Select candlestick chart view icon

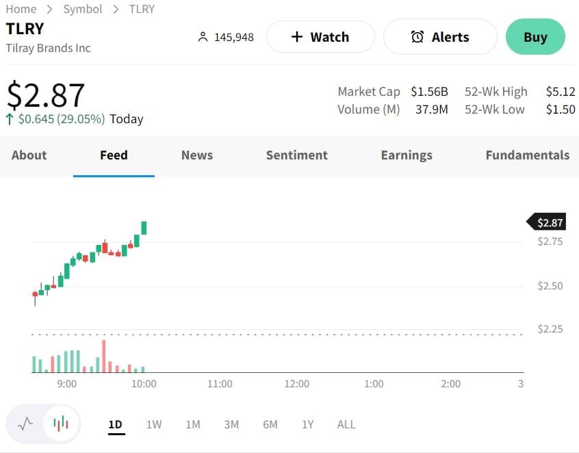click(x=61, y=424)
